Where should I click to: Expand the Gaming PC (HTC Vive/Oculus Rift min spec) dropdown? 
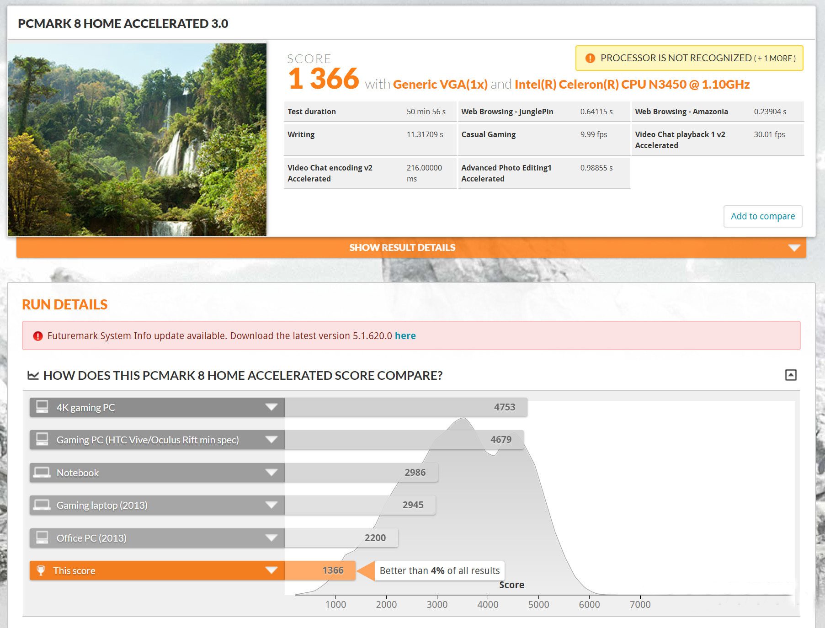tap(271, 439)
